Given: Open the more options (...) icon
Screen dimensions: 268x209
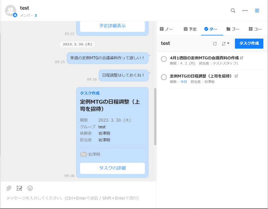Looking at the screenshot, I should pyautogui.click(x=245, y=10).
